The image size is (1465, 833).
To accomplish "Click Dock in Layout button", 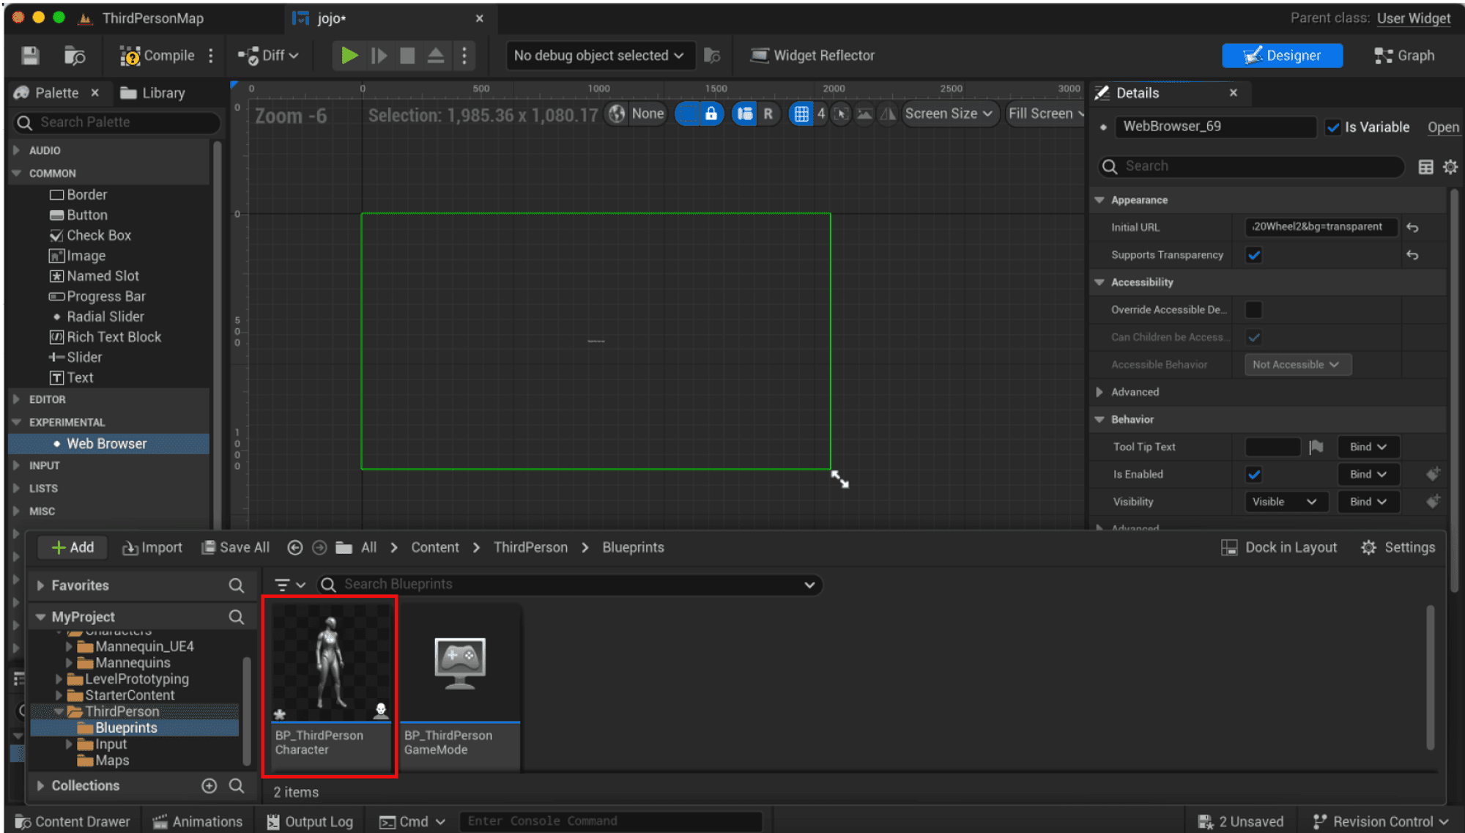I will (x=1279, y=548).
